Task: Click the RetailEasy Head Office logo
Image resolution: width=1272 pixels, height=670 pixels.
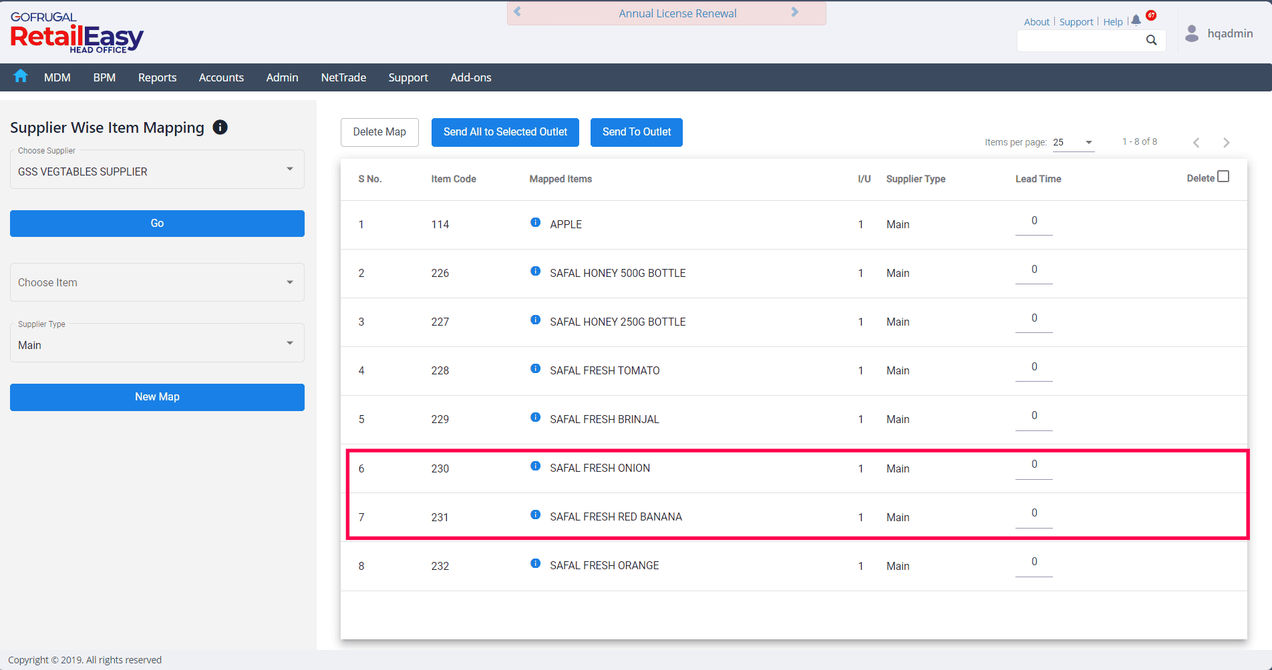Action: [77, 33]
